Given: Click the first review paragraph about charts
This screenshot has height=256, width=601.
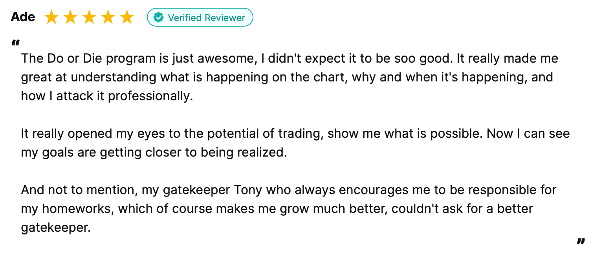Looking at the screenshot, I should 287,77.
